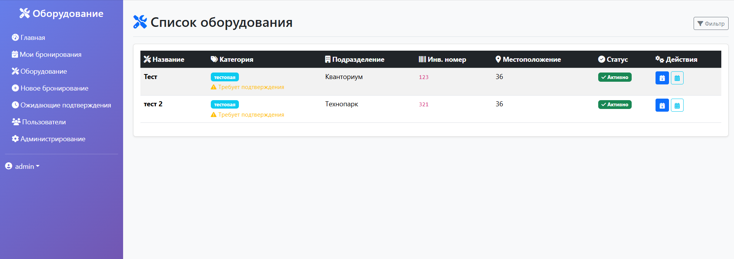The width and height of the screenshot is (734, 259).
Task: Open Ожидающие подтверждения in sidebar
Action: (x=62, y=105)
